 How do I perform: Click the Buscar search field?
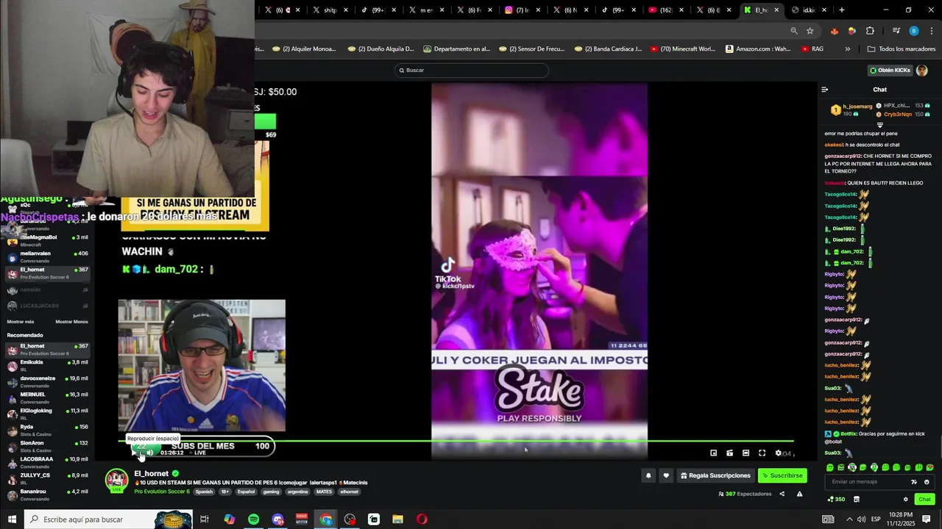click(472, 71)
